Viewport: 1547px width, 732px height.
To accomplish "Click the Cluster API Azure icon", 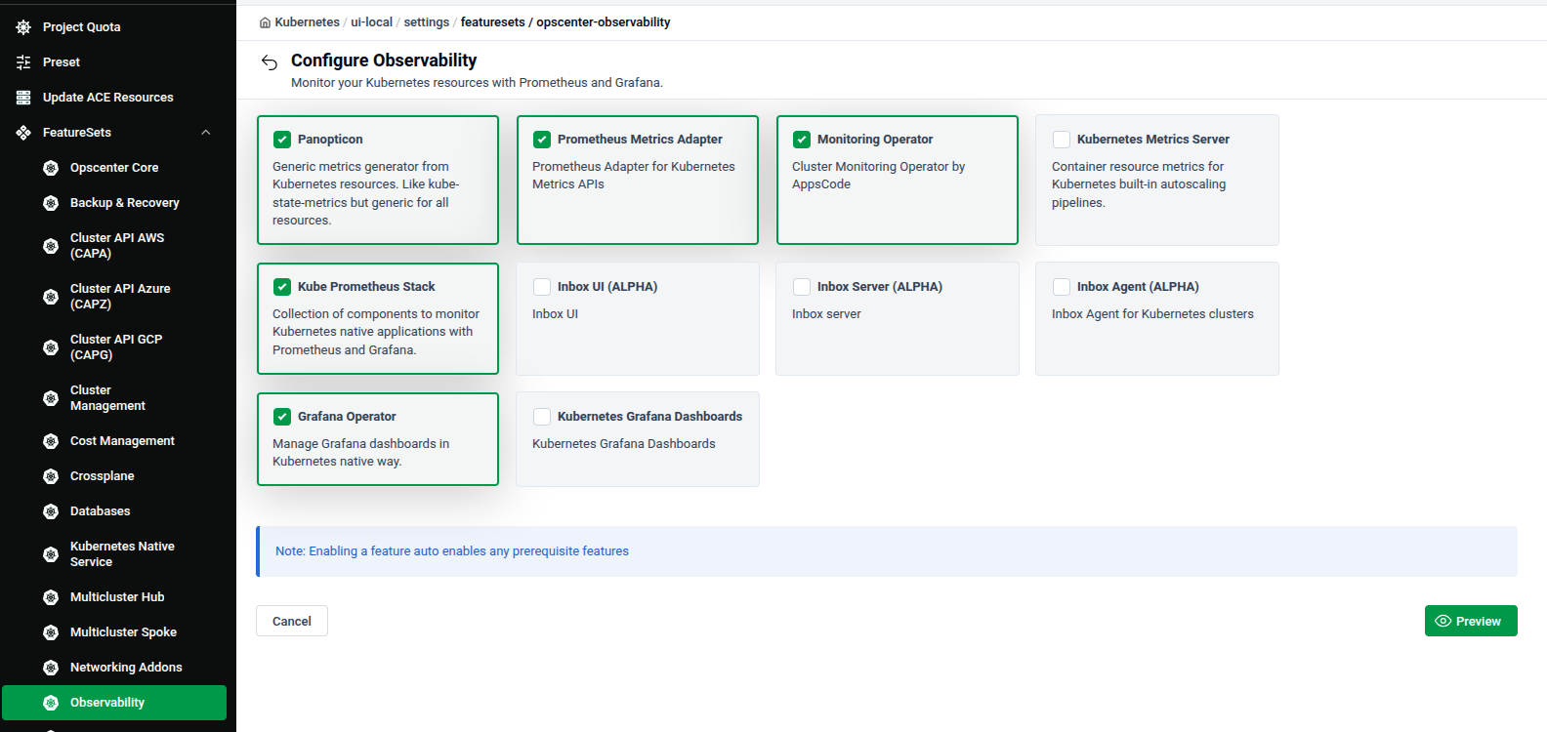I will click(x=51, y=297).
